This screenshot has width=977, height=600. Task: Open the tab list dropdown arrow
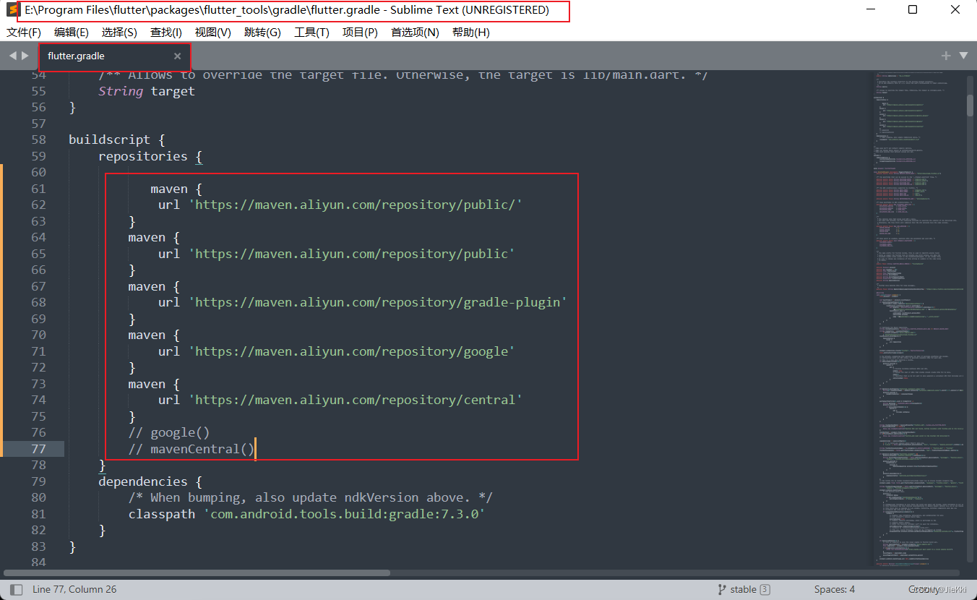coord(963,56)
